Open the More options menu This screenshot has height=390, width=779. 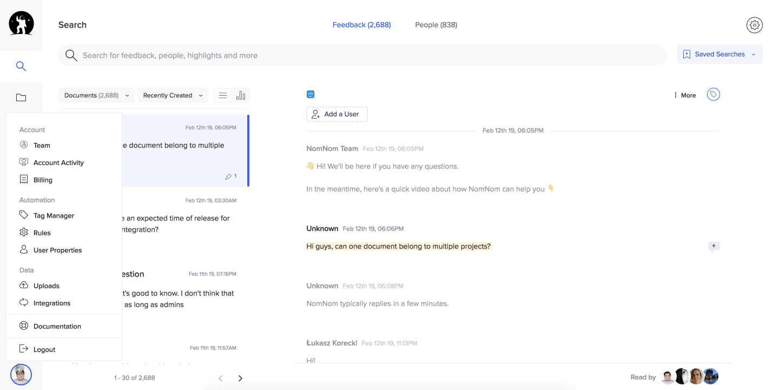[685, 95]
